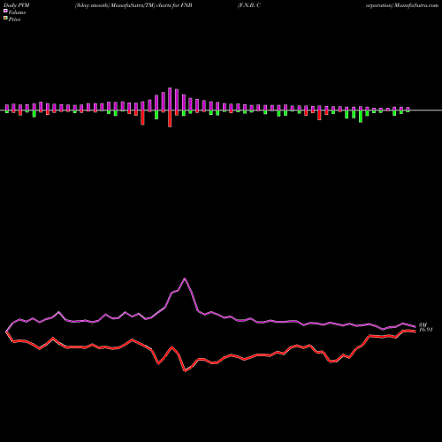Click the Volume legend swatch
The width and height of the screenshot is (442, 442).
5,11
